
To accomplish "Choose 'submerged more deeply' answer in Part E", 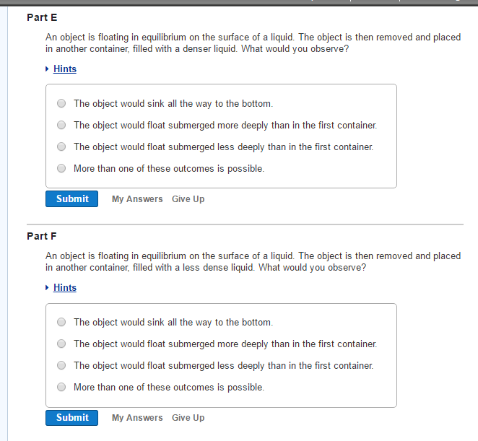I will click(x=61, y=125).
